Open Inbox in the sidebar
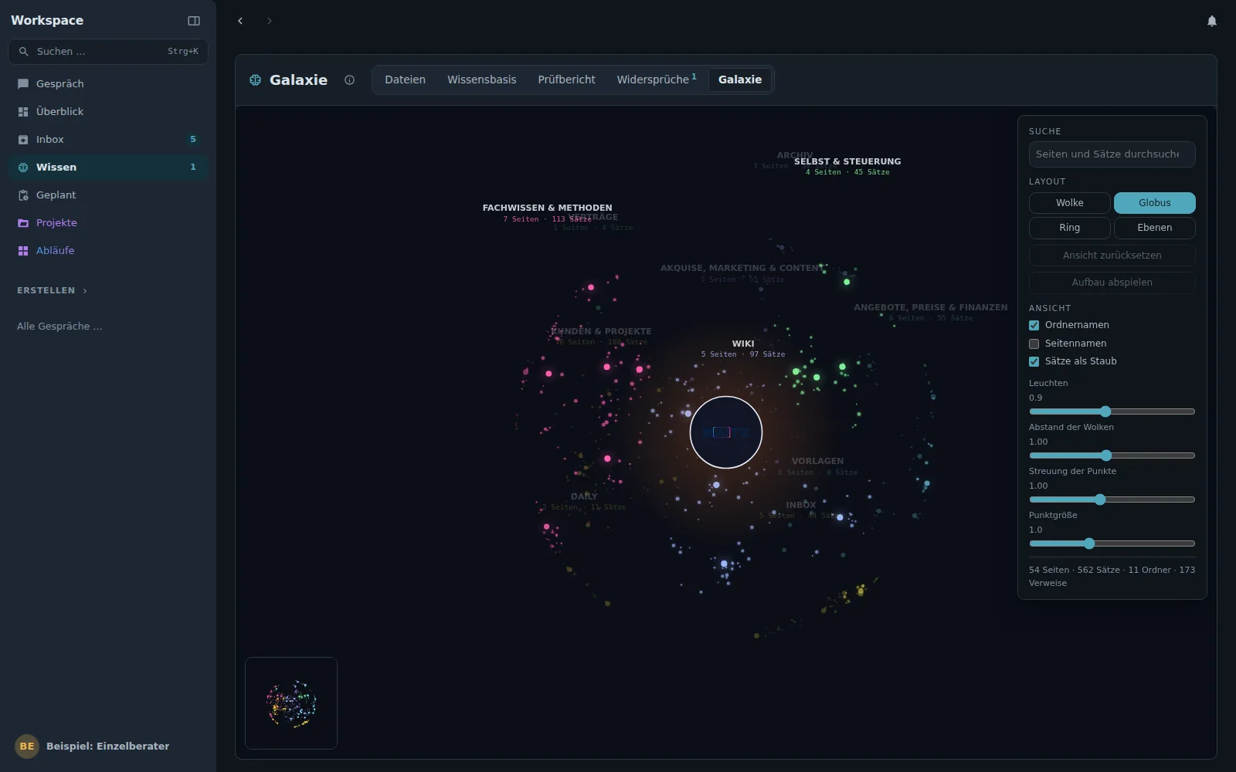The height and width of the screenshot is (772, 1236). (x=108, y=139)
